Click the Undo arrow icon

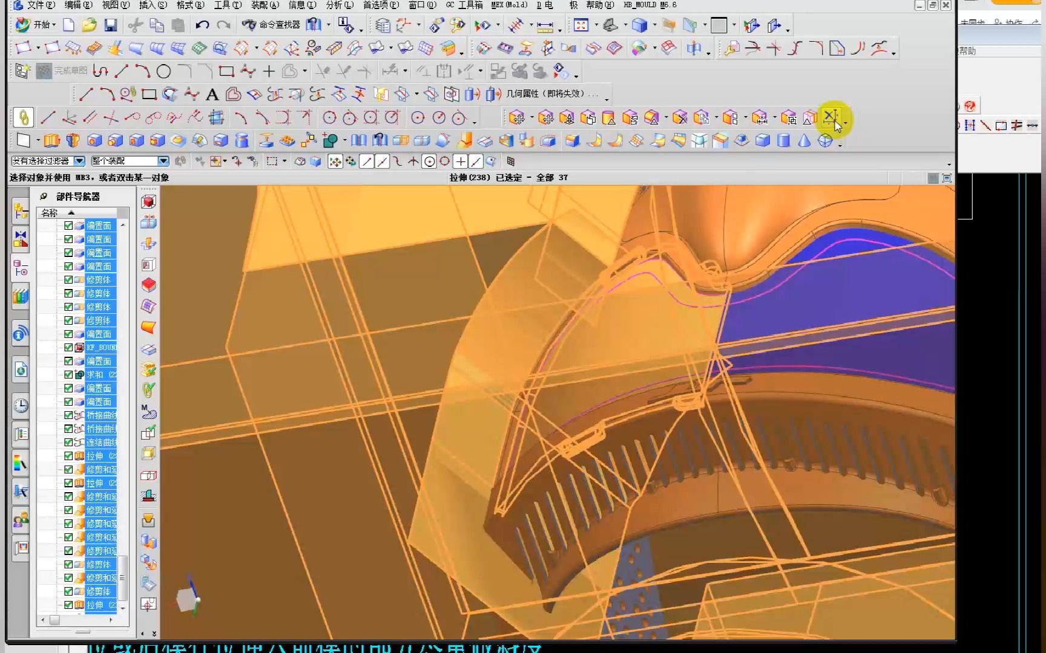(202, 25)
